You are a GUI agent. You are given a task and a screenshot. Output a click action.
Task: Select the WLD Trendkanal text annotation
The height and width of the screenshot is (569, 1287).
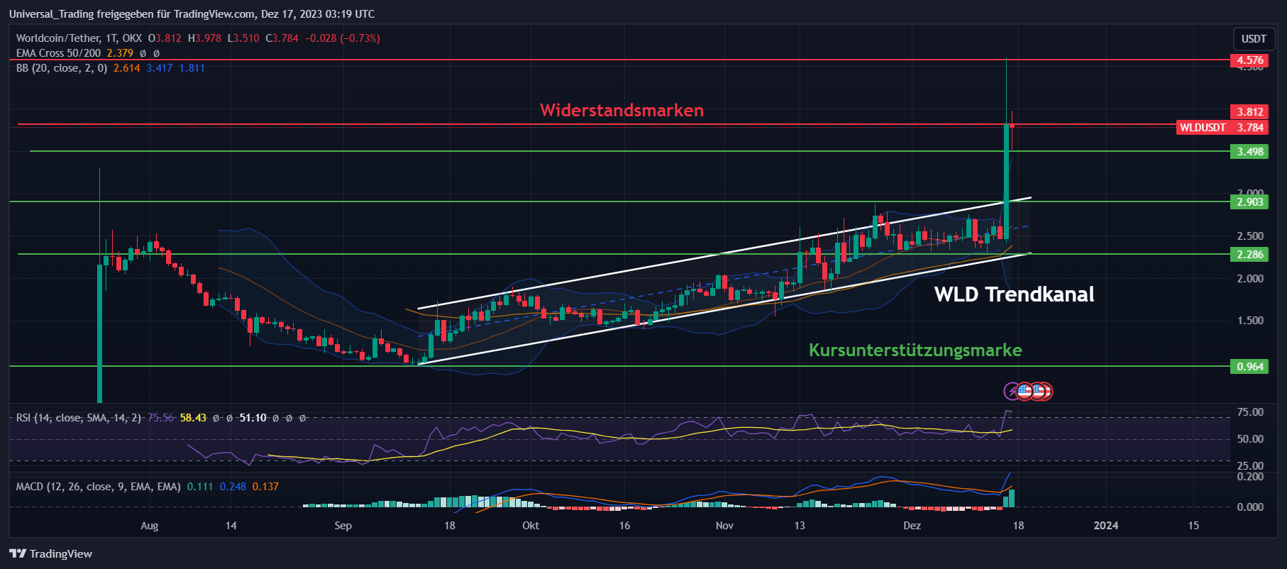[1014, 294]
